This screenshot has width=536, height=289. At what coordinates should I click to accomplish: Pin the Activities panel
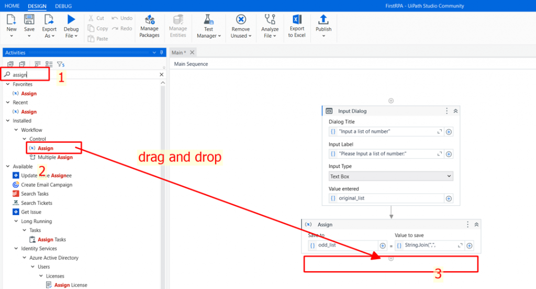162,52
